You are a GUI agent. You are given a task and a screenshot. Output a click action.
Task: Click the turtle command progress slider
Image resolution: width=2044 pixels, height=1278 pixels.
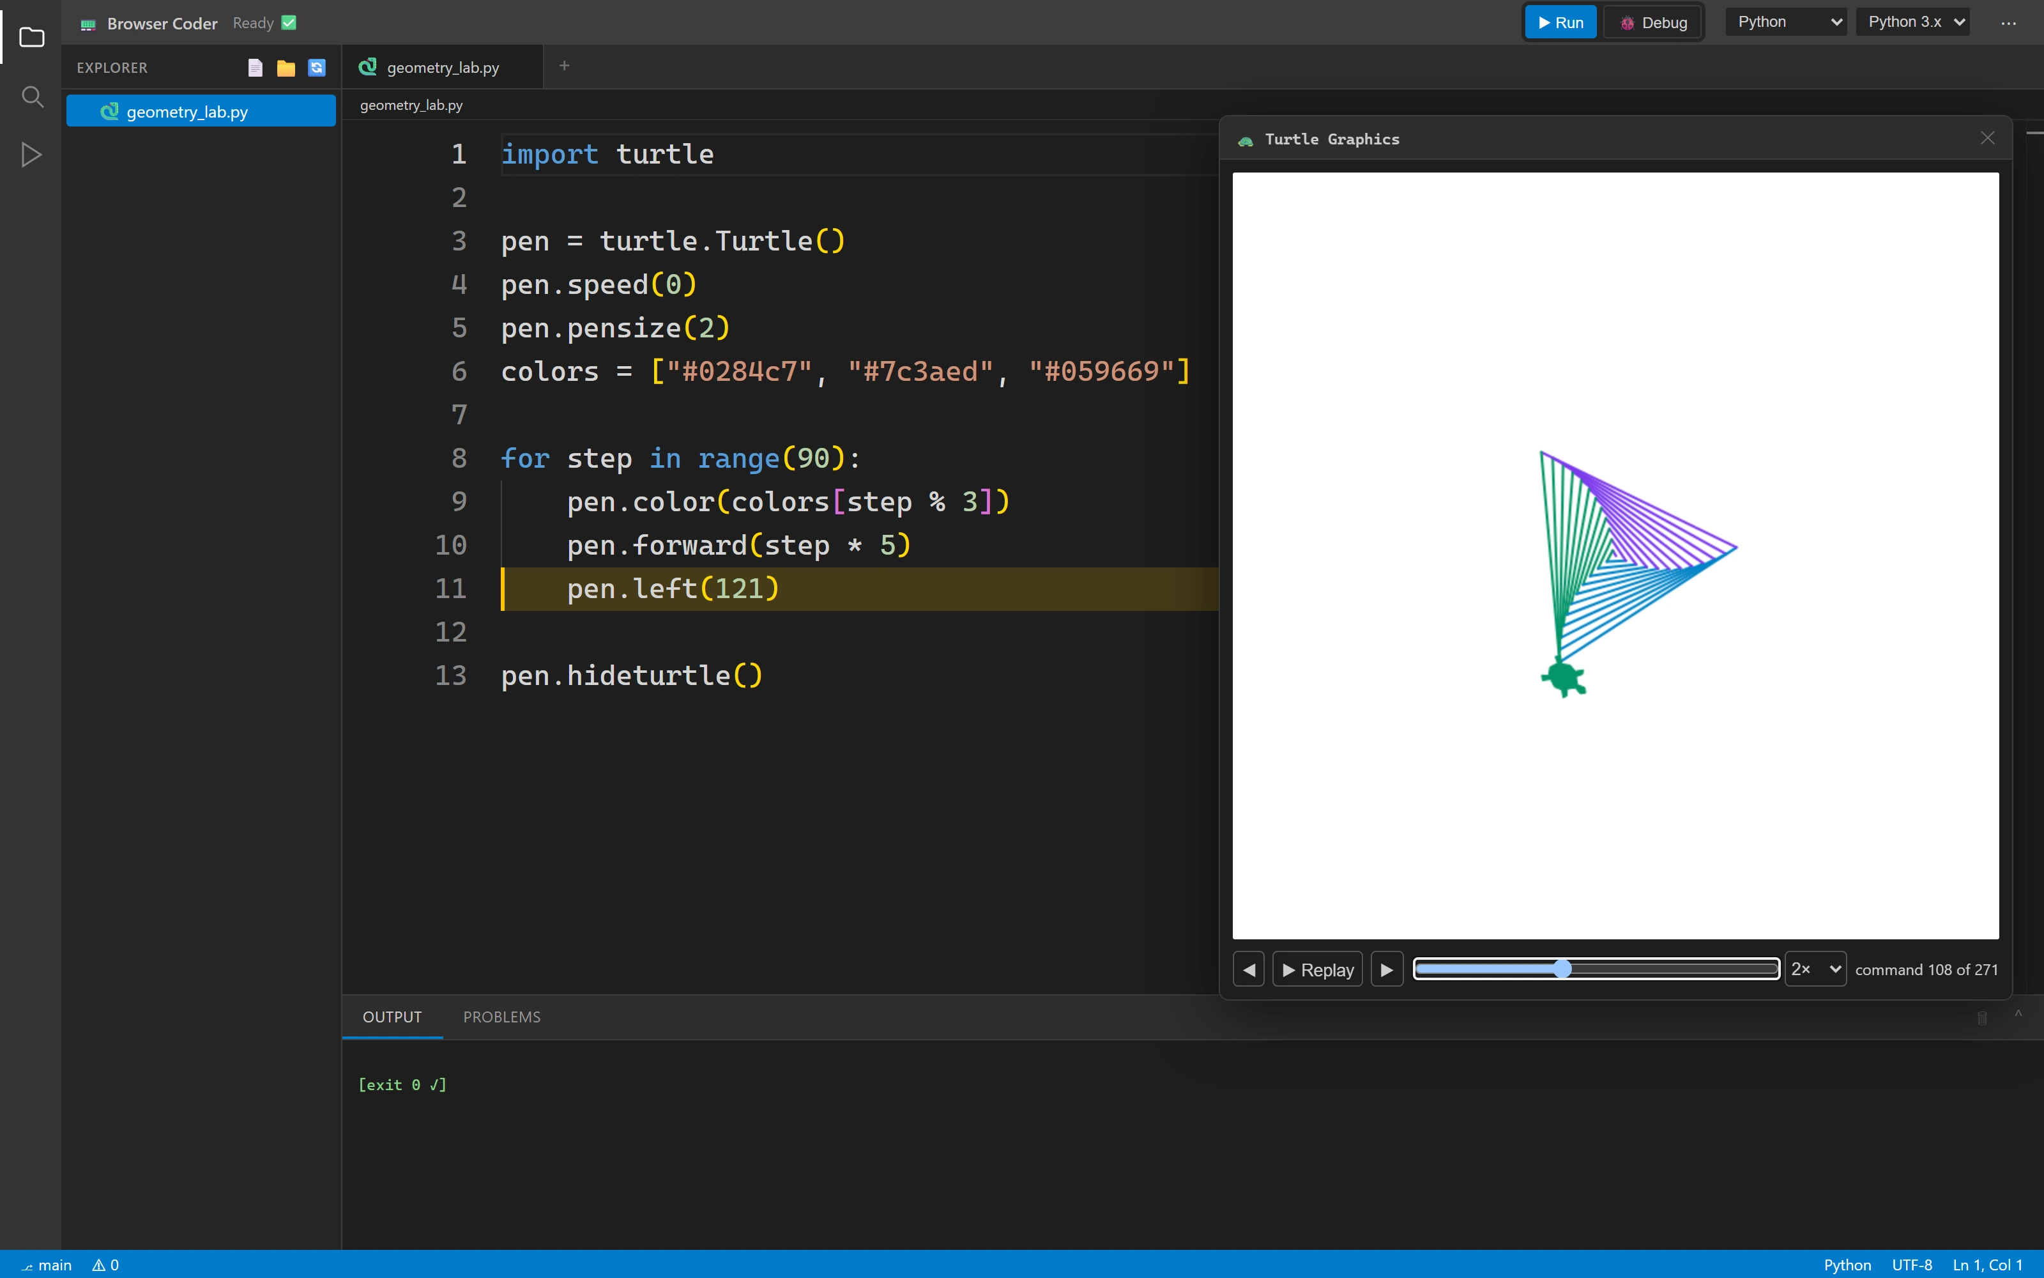point(1596,969)
